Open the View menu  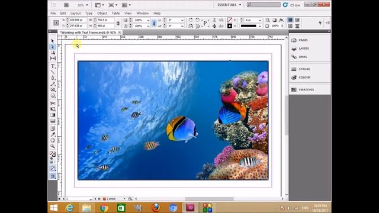(128, 13)
